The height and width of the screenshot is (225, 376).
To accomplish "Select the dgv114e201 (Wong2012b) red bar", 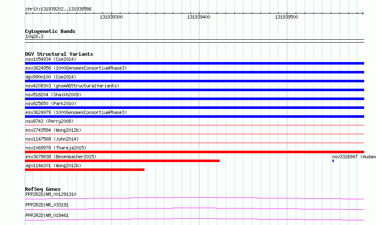I will click(x=84, y=170).
